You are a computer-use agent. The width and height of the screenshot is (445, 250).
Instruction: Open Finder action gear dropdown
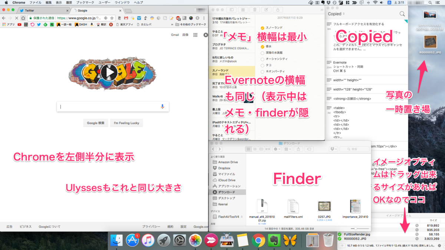click(277, 149)
